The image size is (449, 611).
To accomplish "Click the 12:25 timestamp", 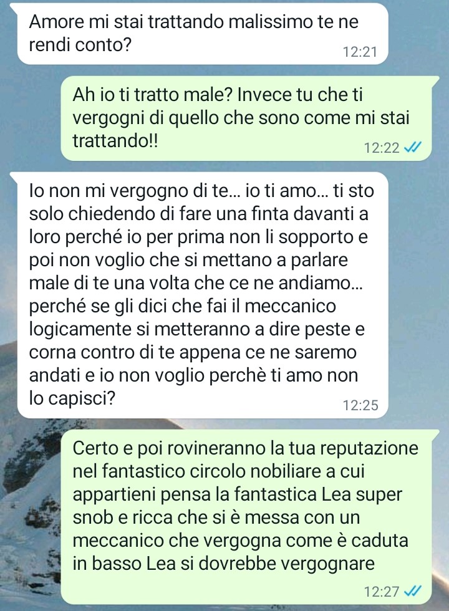I will tap(360, 405).
